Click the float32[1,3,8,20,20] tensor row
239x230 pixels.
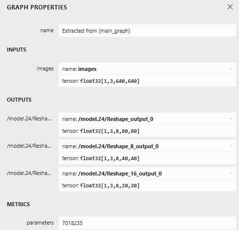(x=147, y=185)
